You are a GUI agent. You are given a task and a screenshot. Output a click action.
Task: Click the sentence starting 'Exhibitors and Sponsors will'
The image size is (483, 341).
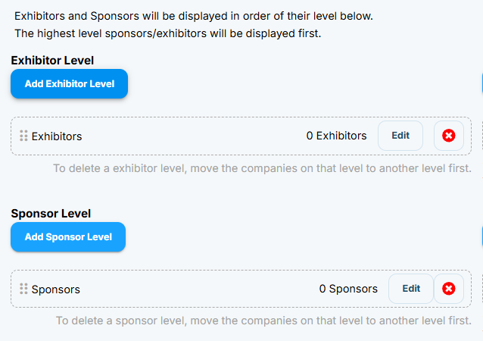pyautogui.click(x=194, y=16)
